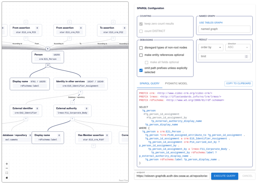Select the Has Member assertion node
The height and width of the screenshot is (184, 260).
[x=94, y=138]
